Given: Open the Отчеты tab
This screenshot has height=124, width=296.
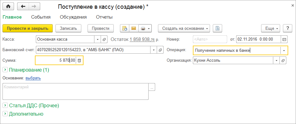Looking at the screenshot, I should pos(104,17).
